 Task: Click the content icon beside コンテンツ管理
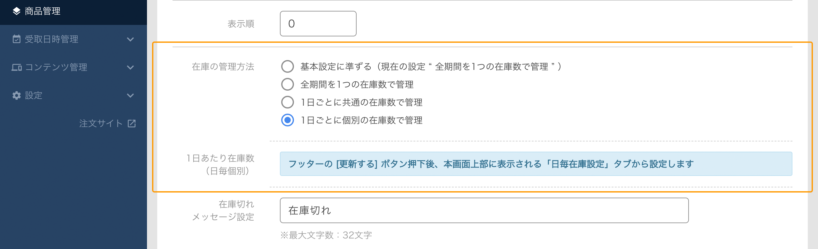click(x=17, y=67)
